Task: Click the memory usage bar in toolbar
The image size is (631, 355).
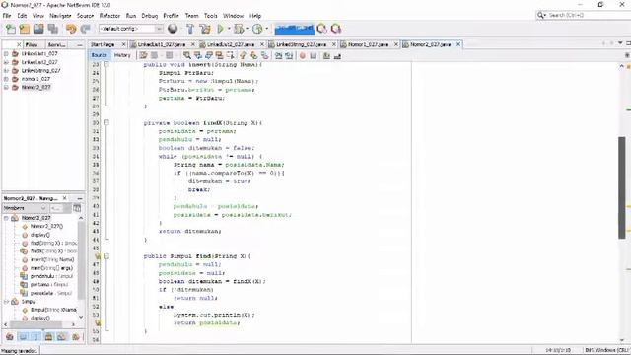Action: pos(294,29)
